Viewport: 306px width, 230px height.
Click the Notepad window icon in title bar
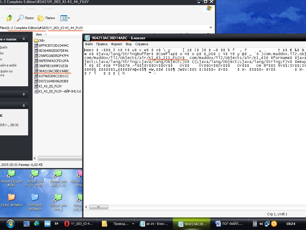click(x=87, y=38)
